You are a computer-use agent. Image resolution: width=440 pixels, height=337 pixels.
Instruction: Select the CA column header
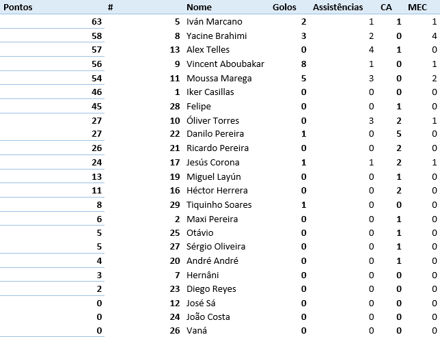click(x=386, y=8)
